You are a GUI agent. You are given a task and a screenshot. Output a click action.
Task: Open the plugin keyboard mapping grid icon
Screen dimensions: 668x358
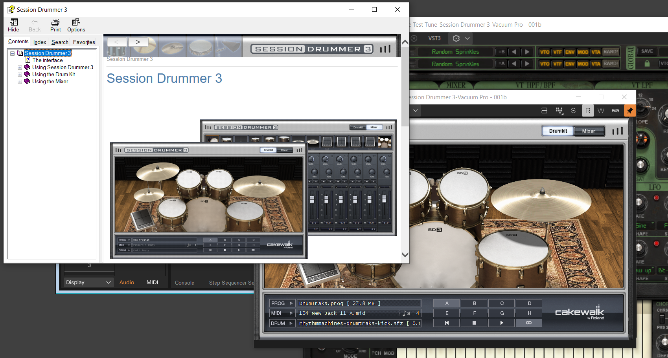[x=559, y=111]
